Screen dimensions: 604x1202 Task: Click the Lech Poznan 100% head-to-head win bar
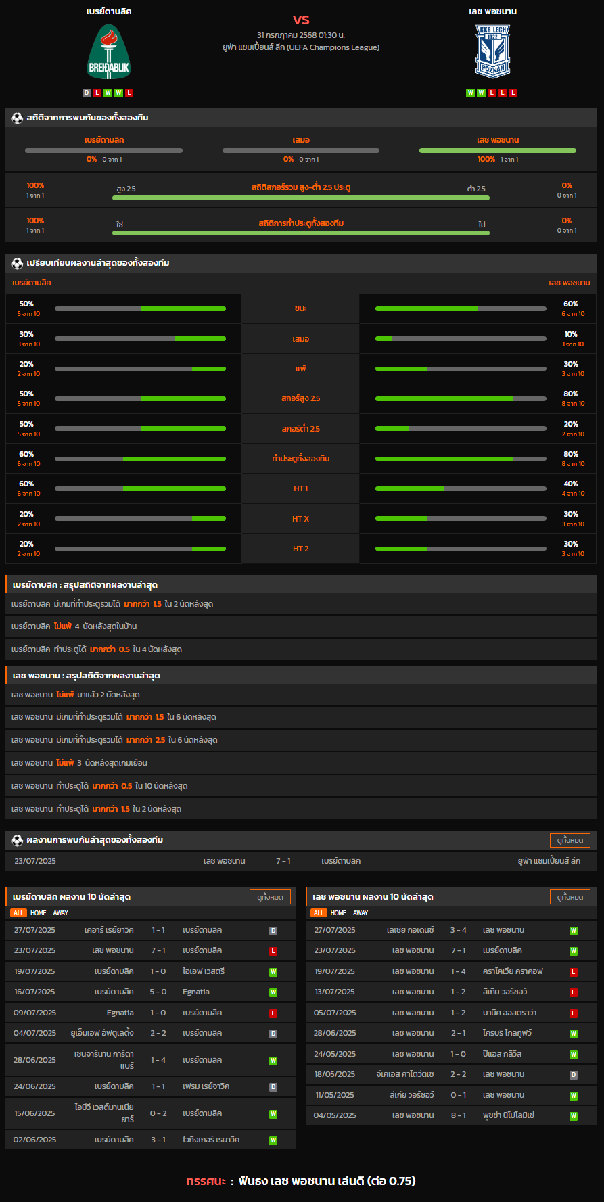(x=498, y=150)
